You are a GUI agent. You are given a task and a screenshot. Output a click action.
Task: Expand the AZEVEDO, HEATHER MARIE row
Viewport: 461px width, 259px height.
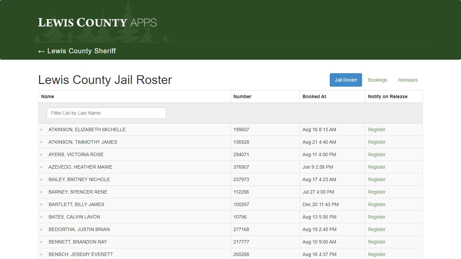[42, 167]
